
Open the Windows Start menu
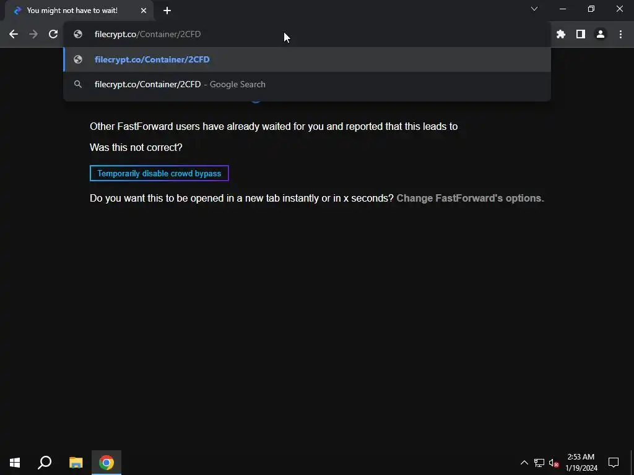(15, 463)
